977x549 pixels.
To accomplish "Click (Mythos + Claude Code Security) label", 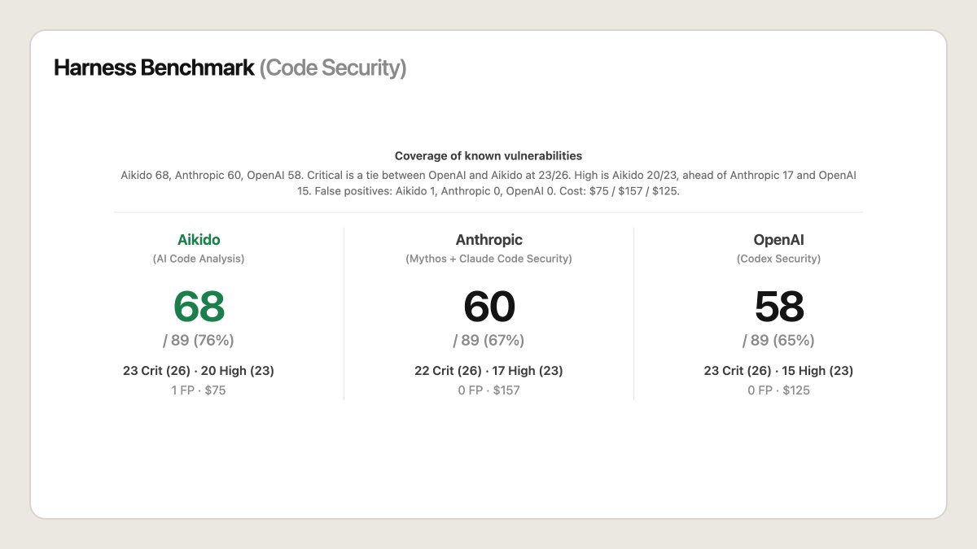I will click(488, 259).
